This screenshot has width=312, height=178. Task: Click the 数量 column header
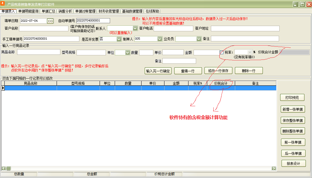[128, 84]
